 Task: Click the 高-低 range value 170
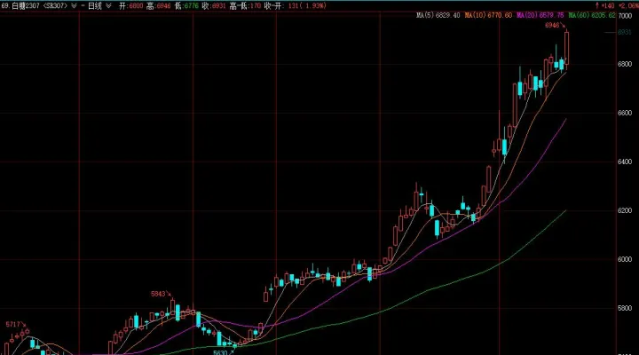coord(256,5)
